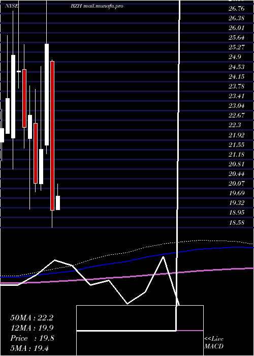Click the <<Live MACD label
This screenshot has height=356, width=254.
(x=214, y=343)
